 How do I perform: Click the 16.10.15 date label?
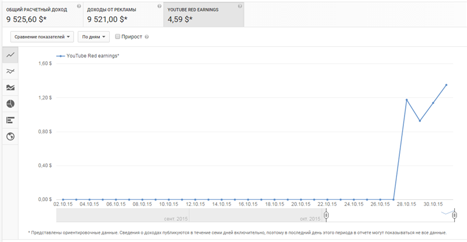click(248, 205)
